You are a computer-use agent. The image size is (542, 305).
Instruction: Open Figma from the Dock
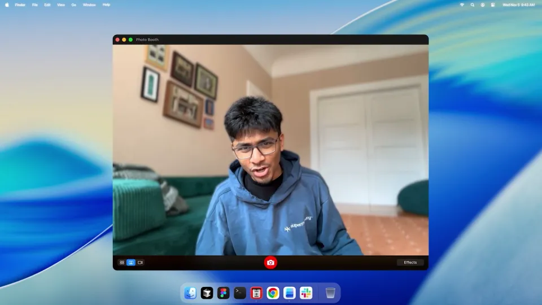click(x=224, y=293)
